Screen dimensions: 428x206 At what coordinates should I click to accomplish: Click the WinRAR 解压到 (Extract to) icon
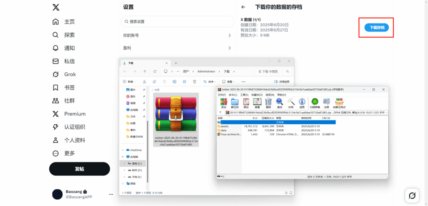point(235,102)
